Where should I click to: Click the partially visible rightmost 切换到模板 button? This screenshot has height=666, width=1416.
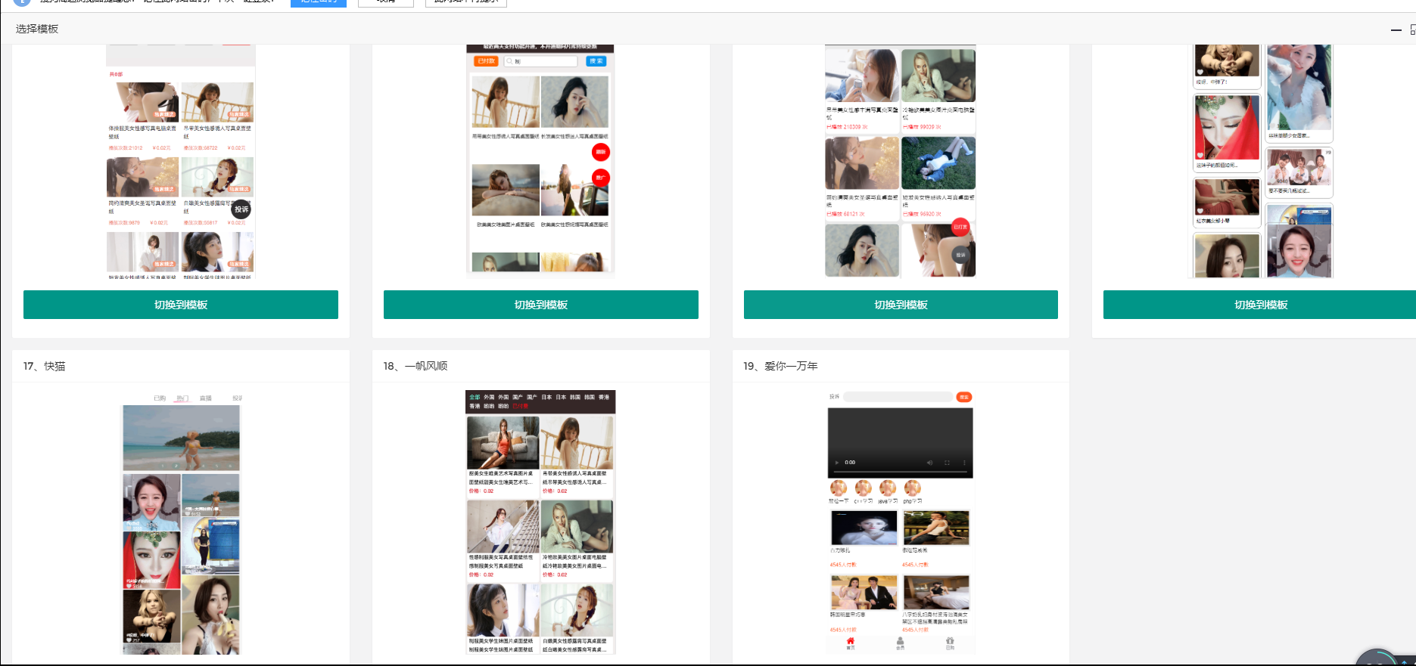coord(1259,305)
